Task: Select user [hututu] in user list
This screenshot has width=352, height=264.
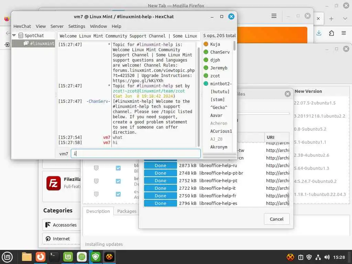Action: point(220,91)
